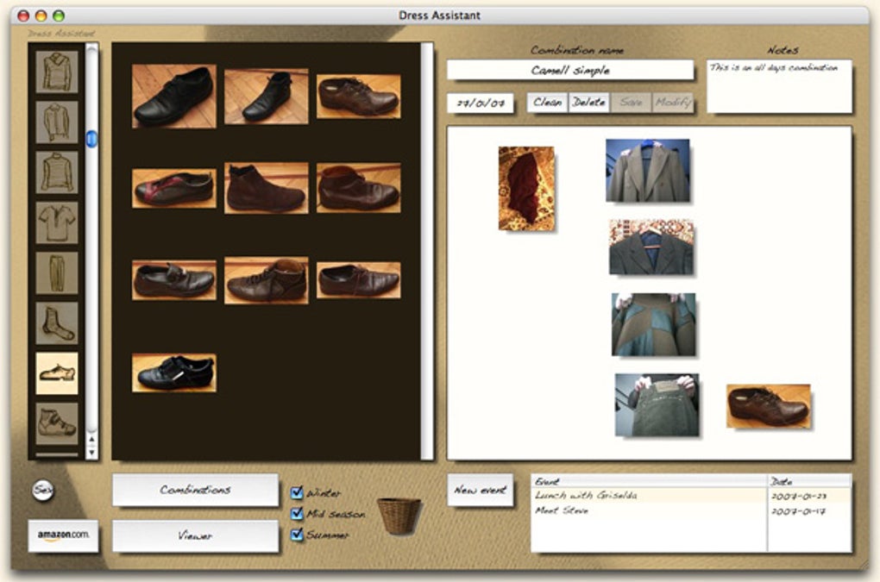Image resolution: width=880 pixels, height=582 pixels.
Task: Switch to the Combinations view
Action: (195, 488)
